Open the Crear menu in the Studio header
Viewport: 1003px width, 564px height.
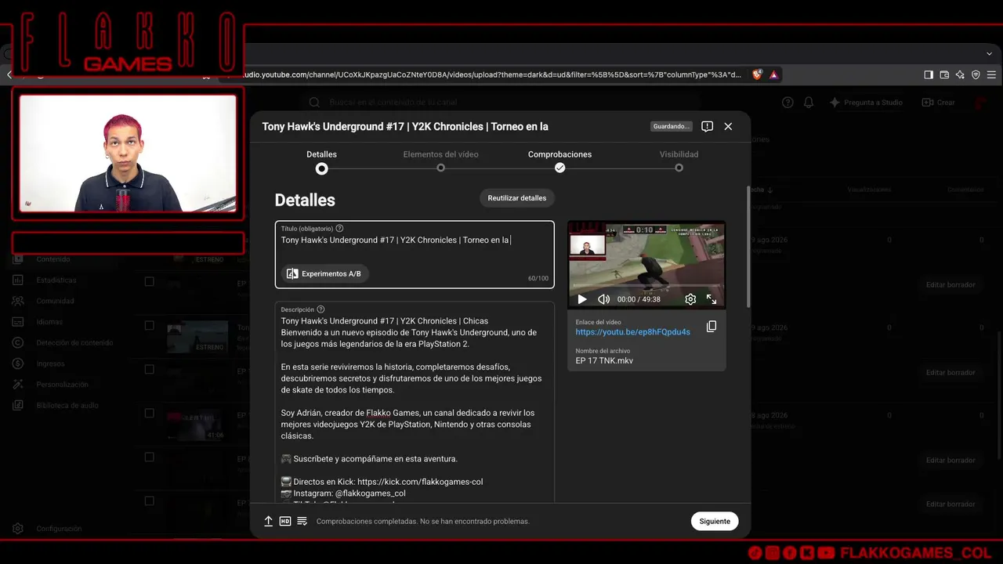tap(938, 103)
